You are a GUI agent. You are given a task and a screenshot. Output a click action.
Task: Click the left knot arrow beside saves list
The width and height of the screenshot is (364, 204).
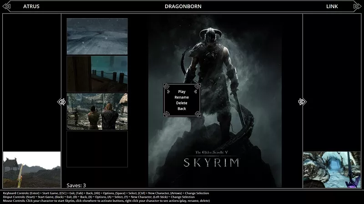click(61, 102)
